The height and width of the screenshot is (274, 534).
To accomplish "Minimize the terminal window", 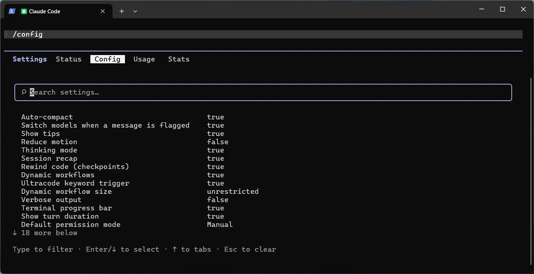I will click(482, 9).
